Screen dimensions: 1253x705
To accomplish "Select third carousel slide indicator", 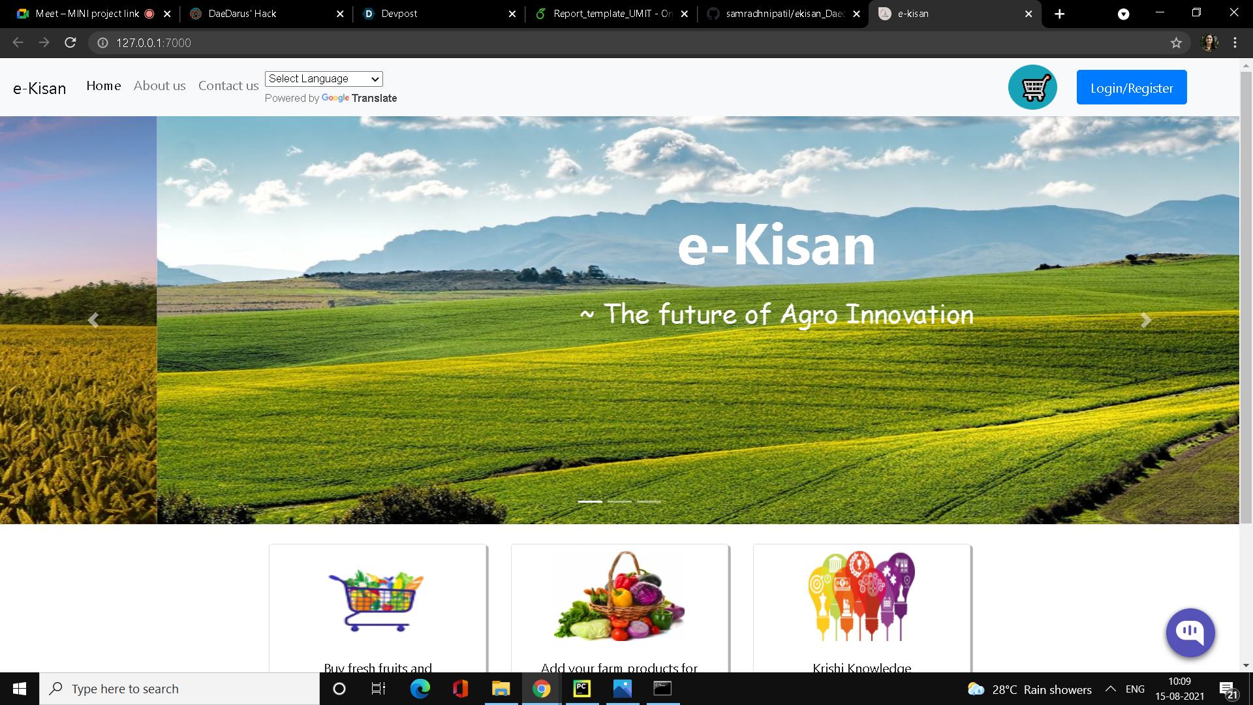I will (x=649, y=501).
